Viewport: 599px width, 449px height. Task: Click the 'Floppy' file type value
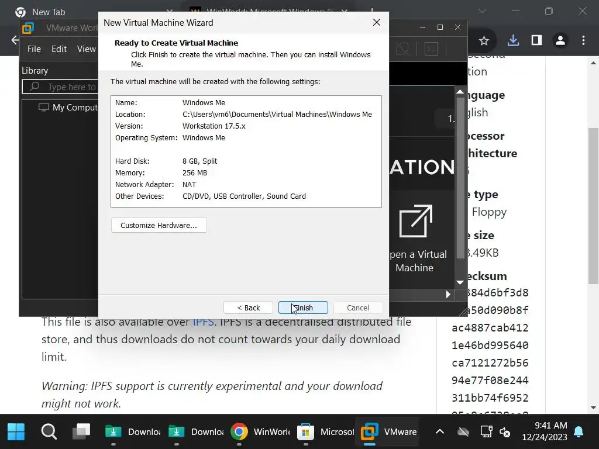point(489,212)
